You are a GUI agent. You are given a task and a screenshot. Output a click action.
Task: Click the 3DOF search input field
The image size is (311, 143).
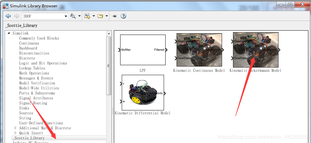click(43, 16)
